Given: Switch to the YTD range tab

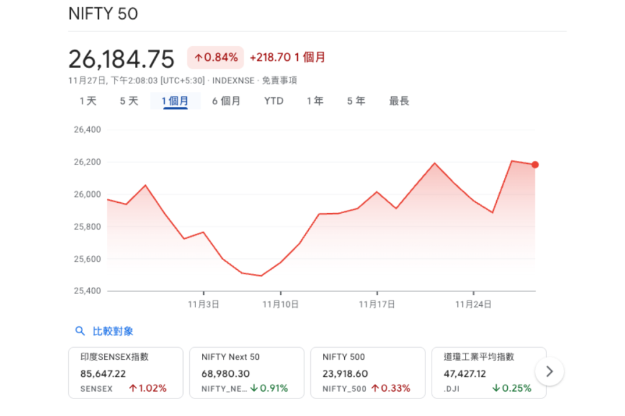Looking at the screenshot, I should [273, 101].
